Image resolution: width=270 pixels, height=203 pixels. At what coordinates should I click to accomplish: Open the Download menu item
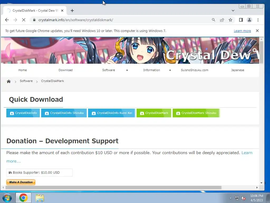(x=65, y=70)
